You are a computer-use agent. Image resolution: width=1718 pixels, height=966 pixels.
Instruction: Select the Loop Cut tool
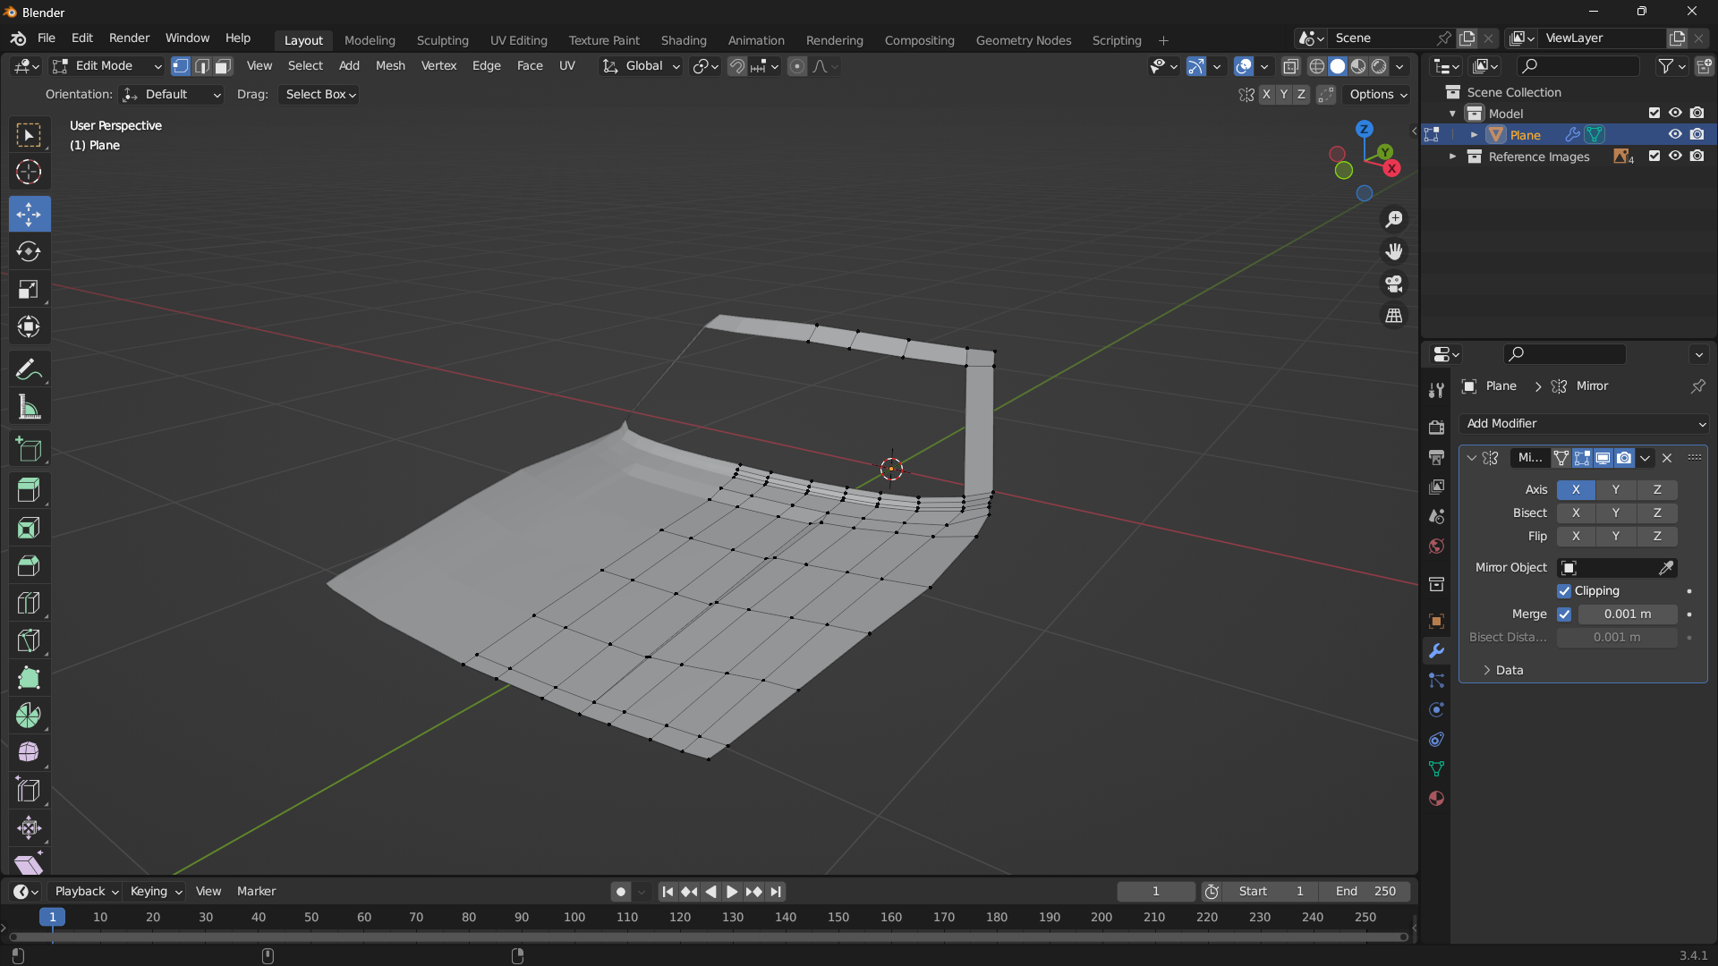[29, 603]
